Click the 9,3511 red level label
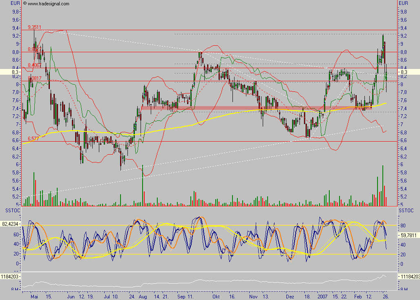The width and height of the screenshot is (420, 300). (34, 27)
